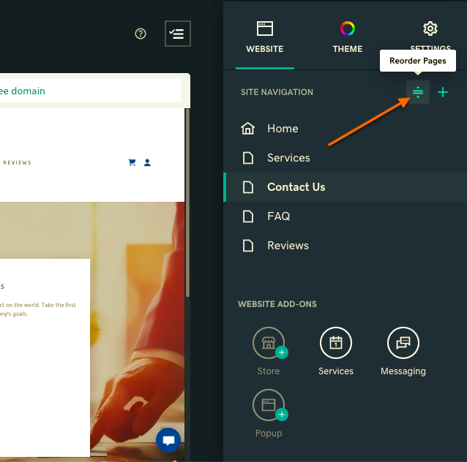Add a new page with plus icon
This screenshot has width=467, height=462.
click(x=443, y=92)
